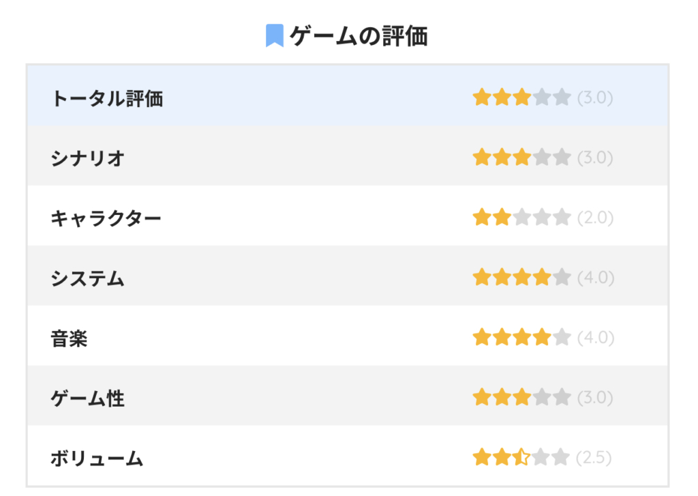698x496 pixels.
Task: Click the star rating for シナリオ
Action: [x=521, y=158]
